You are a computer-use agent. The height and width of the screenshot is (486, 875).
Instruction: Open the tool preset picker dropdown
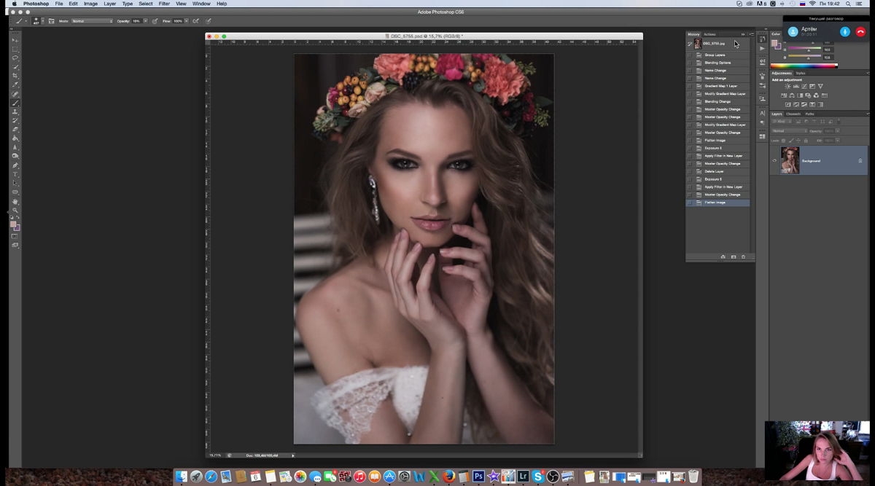(x=26, y=21)
